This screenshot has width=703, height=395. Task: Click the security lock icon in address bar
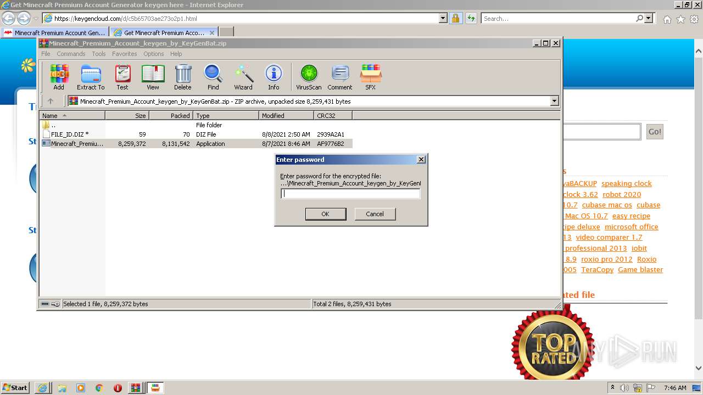point(455,19)
